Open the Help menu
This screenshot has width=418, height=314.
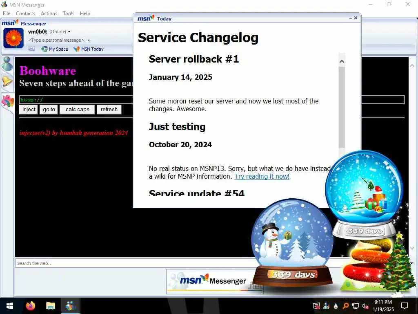(85, 13)
